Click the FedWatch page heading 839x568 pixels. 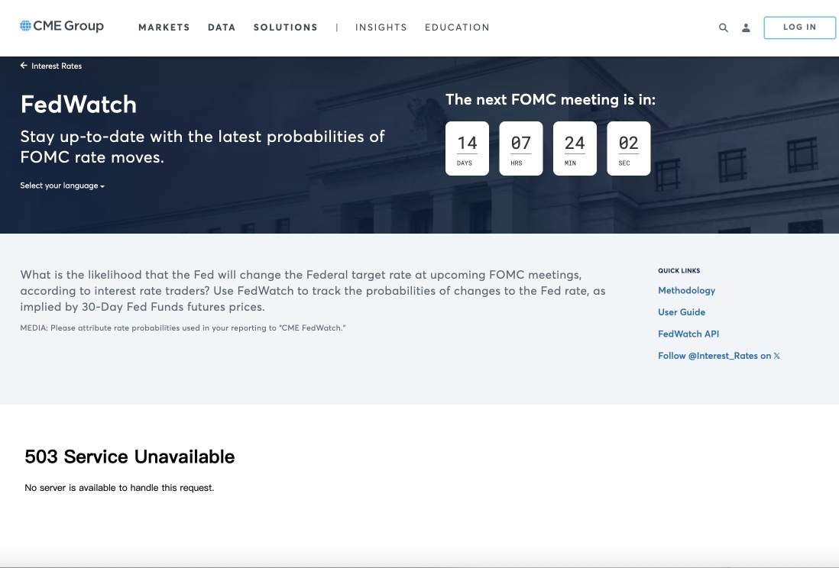(78, 104)
